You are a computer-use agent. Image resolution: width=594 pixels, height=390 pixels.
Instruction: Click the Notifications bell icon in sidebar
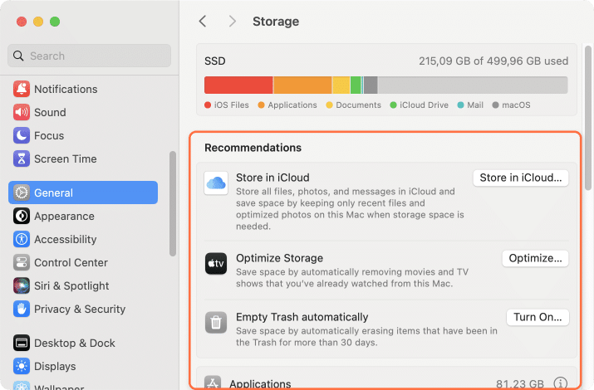coord(22,89)
